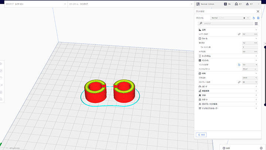Click the Normal - 0.2mm summary text
Screen dimensions: 266x150
[208, 4]
